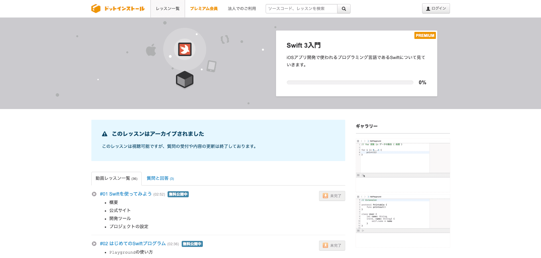This screenshot has width=541, height=258.
Task: Toggle 未完了 status for lesson #02
Action: pyautogui.click(x=332, y=246)
